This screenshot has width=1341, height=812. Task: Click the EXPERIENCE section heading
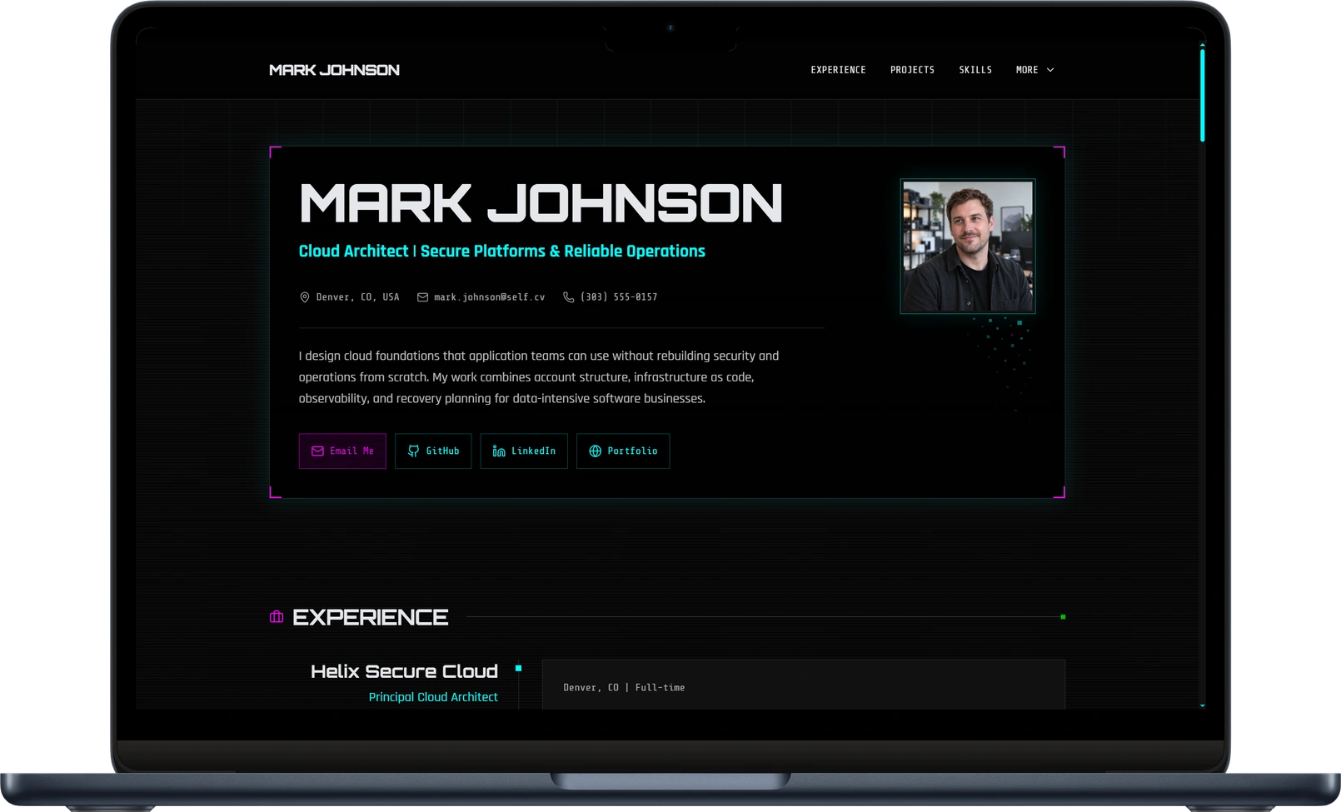point(371,617)
